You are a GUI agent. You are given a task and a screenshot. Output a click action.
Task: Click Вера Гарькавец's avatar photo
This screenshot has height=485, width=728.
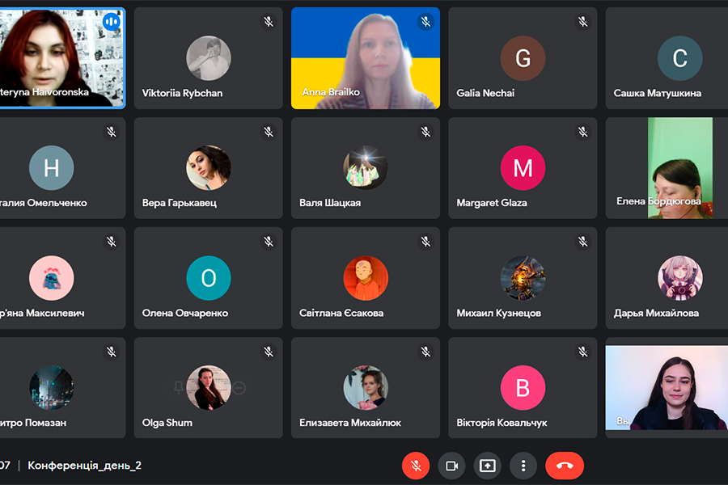click(x=209, y=167)
